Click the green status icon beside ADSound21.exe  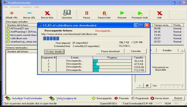click(8, 28)
